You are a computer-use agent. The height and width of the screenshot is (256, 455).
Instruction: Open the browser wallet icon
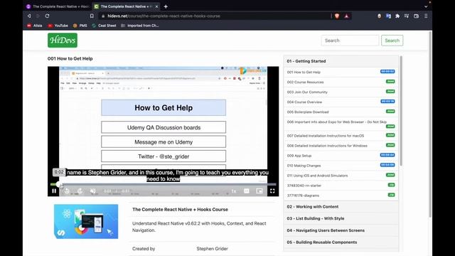tap(416, 16)
